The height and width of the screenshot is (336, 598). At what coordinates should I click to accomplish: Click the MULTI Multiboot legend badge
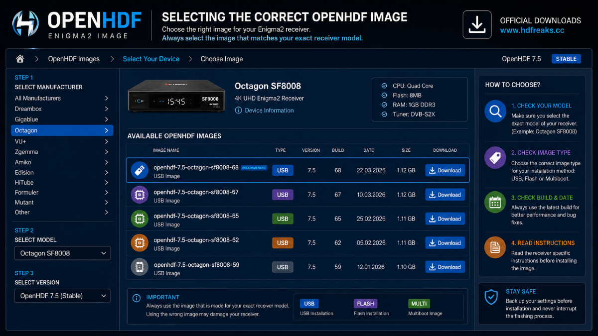pyautogui.click(x=419, y=303)
